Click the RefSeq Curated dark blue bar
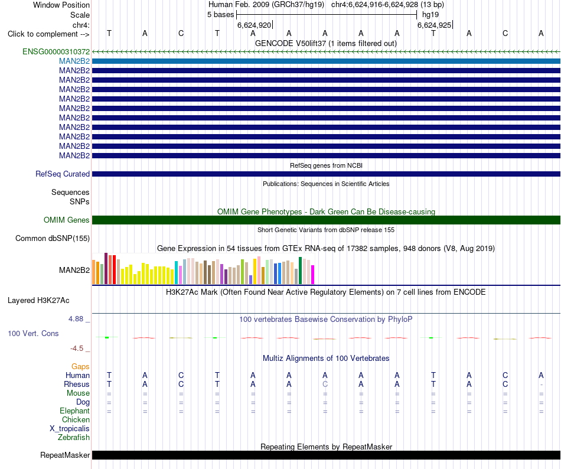The width and height of the screenshot is (561, 469). click(326, 174)
